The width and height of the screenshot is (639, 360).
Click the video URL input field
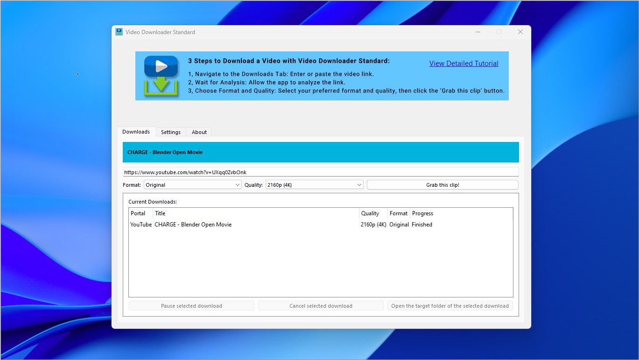pyautogui.click(x=321, y=171)
